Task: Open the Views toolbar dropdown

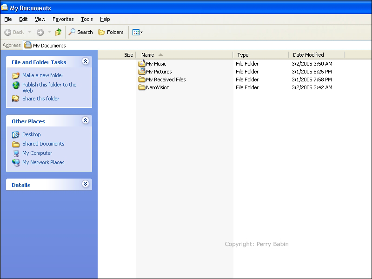Action: coord(138,32)
